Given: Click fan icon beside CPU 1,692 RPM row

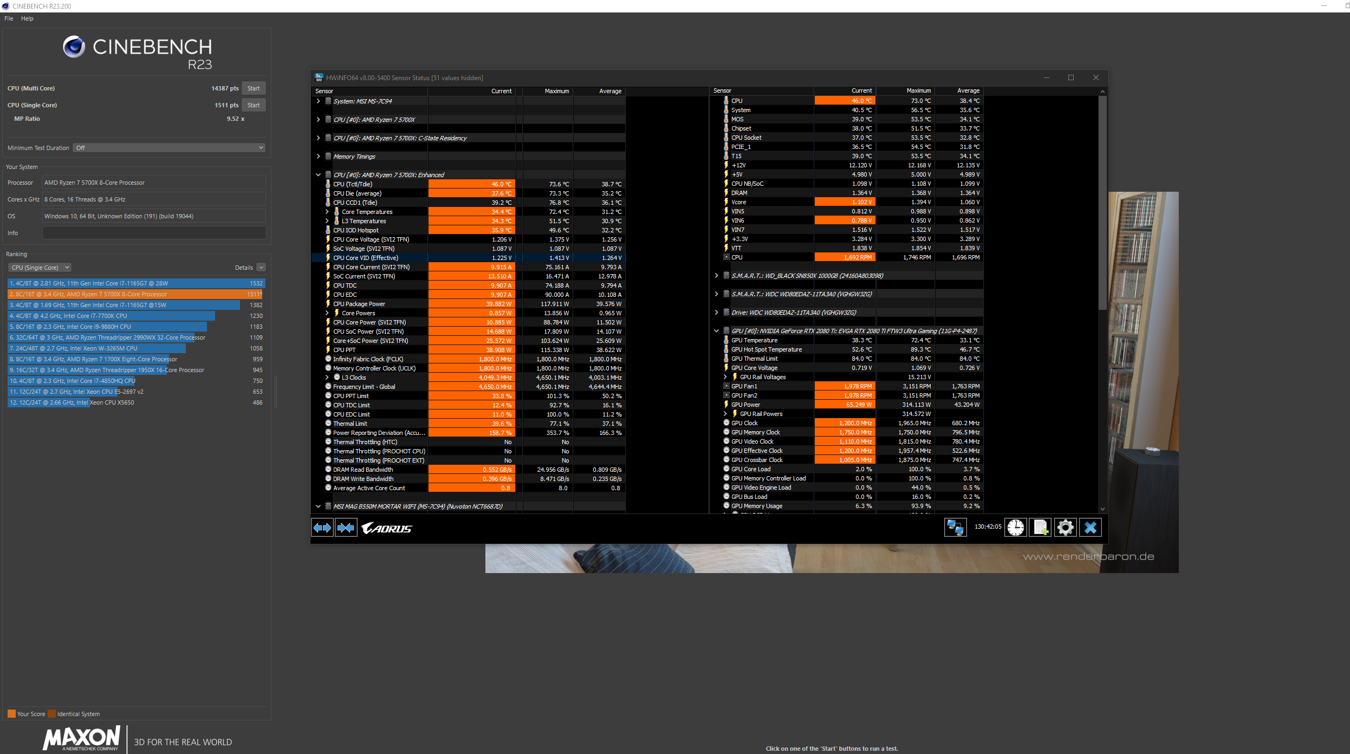Looking at the screenshot, I should tap(726, 257).
